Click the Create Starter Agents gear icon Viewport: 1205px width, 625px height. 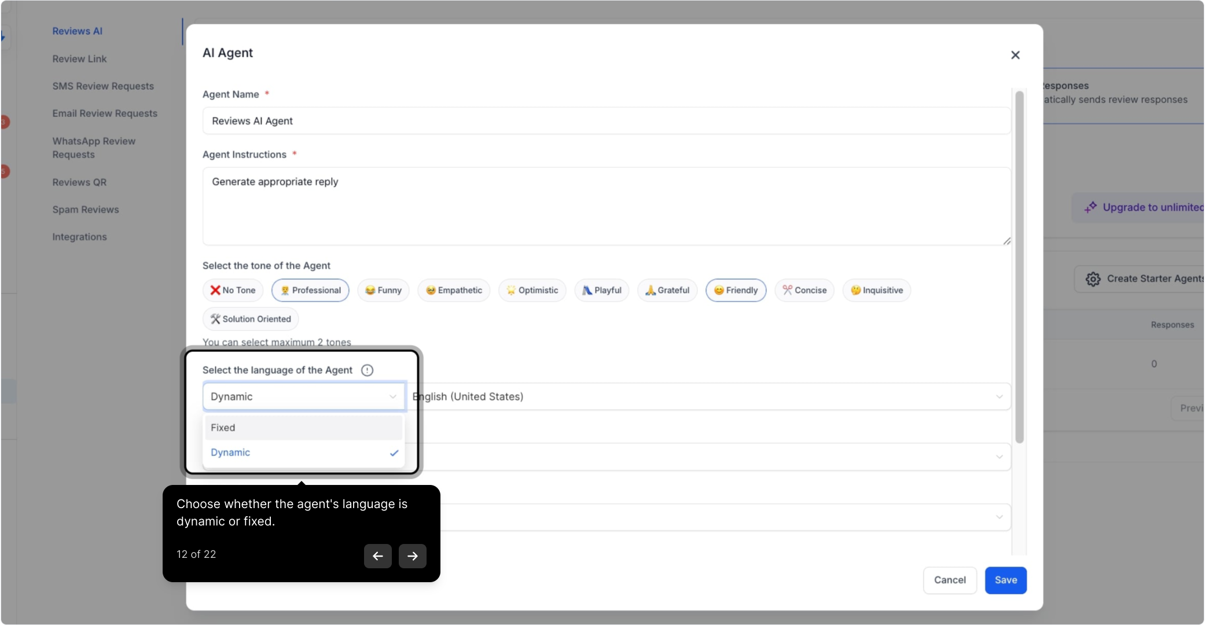[1093, 279]
